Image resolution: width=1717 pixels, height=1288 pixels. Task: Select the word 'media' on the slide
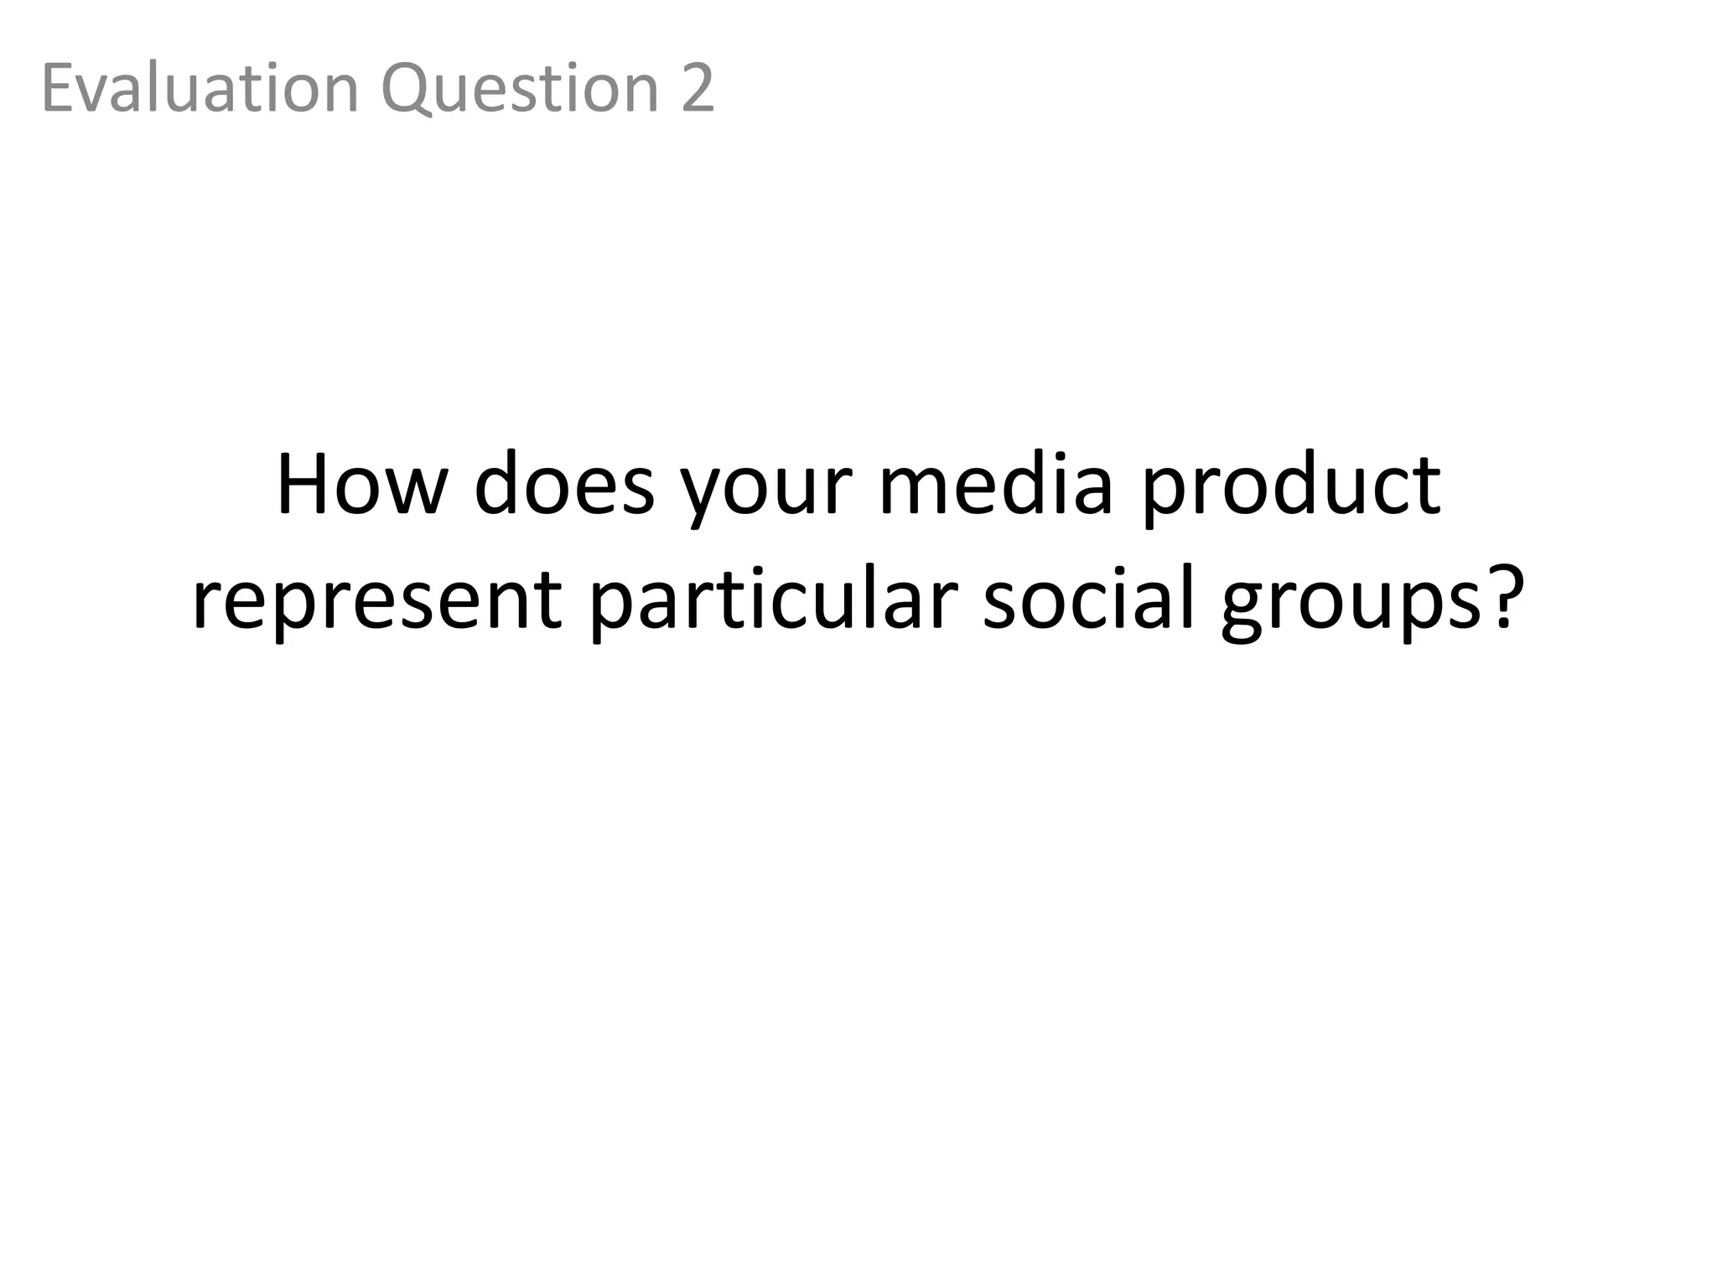tap(996, 485)
